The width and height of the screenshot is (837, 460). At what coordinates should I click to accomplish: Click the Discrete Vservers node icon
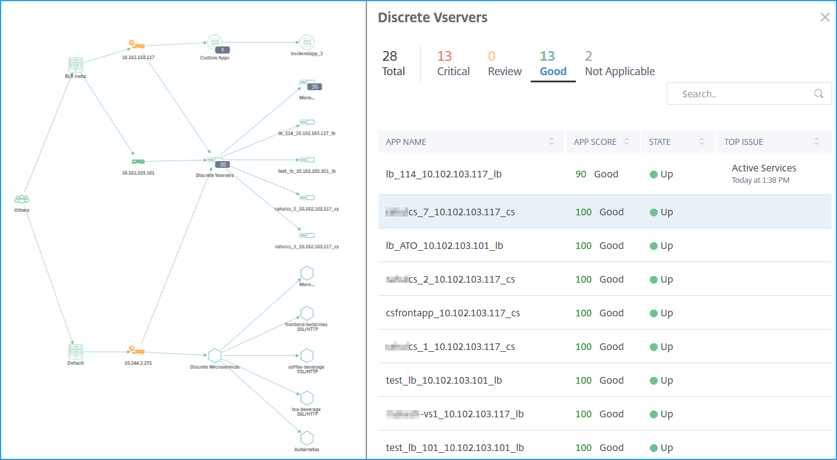(215, 160)
